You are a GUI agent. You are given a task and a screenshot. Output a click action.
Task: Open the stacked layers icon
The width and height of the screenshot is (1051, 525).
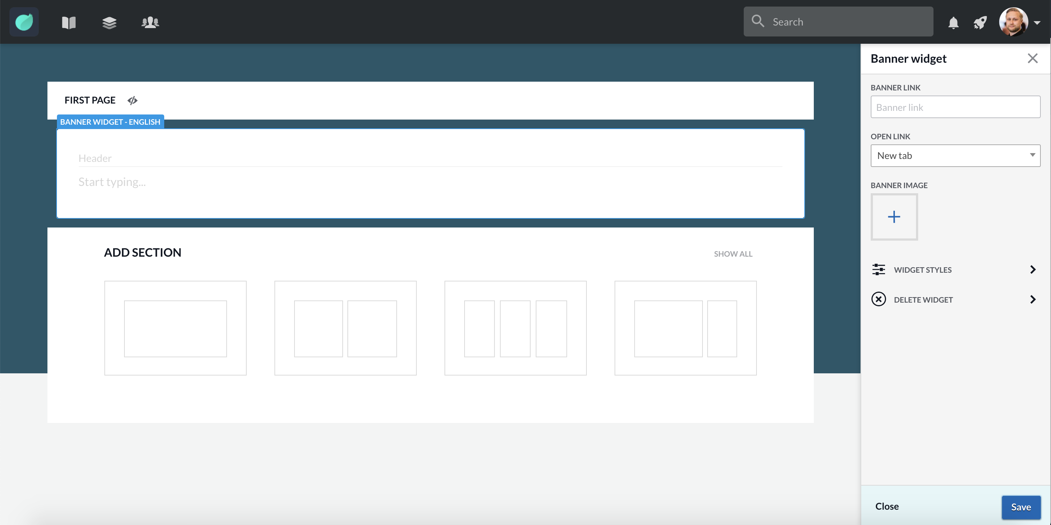109,22
